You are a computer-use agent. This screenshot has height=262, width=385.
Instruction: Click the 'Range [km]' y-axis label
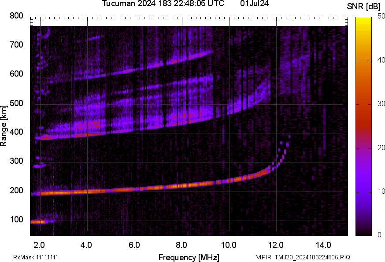[4, 126]
